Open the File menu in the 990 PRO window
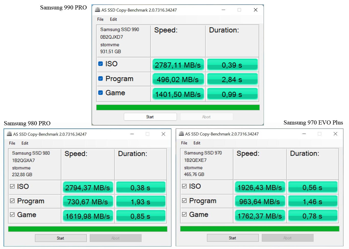349x249 pixels. [x=100, y=19]
